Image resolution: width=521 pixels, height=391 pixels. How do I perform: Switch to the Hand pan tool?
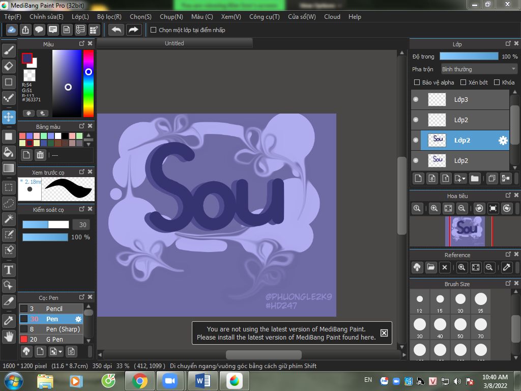pyautogui.click(x=9, y=337)
